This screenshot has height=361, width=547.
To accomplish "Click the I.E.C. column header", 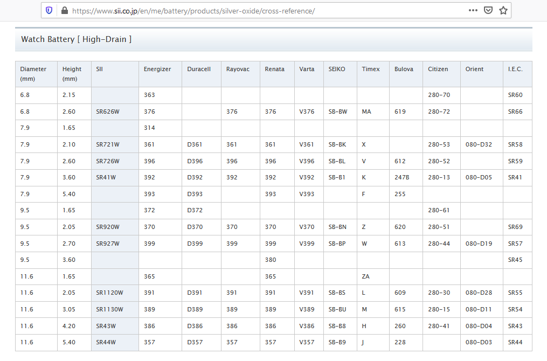I will (515, 69).
